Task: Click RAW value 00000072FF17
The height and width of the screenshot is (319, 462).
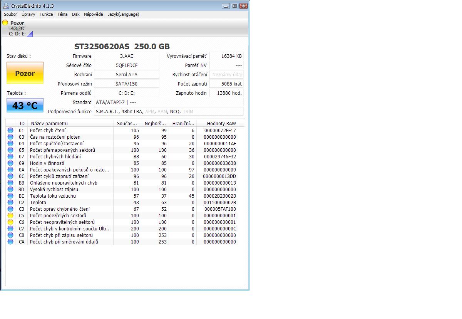Action: coord(220,131)
